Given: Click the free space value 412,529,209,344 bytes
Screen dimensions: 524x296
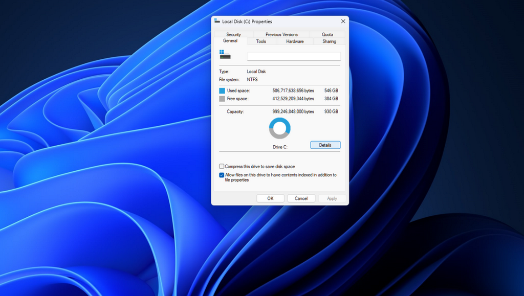Looking at the screenshot, I should pyautogui.click(x=293, y=99).
